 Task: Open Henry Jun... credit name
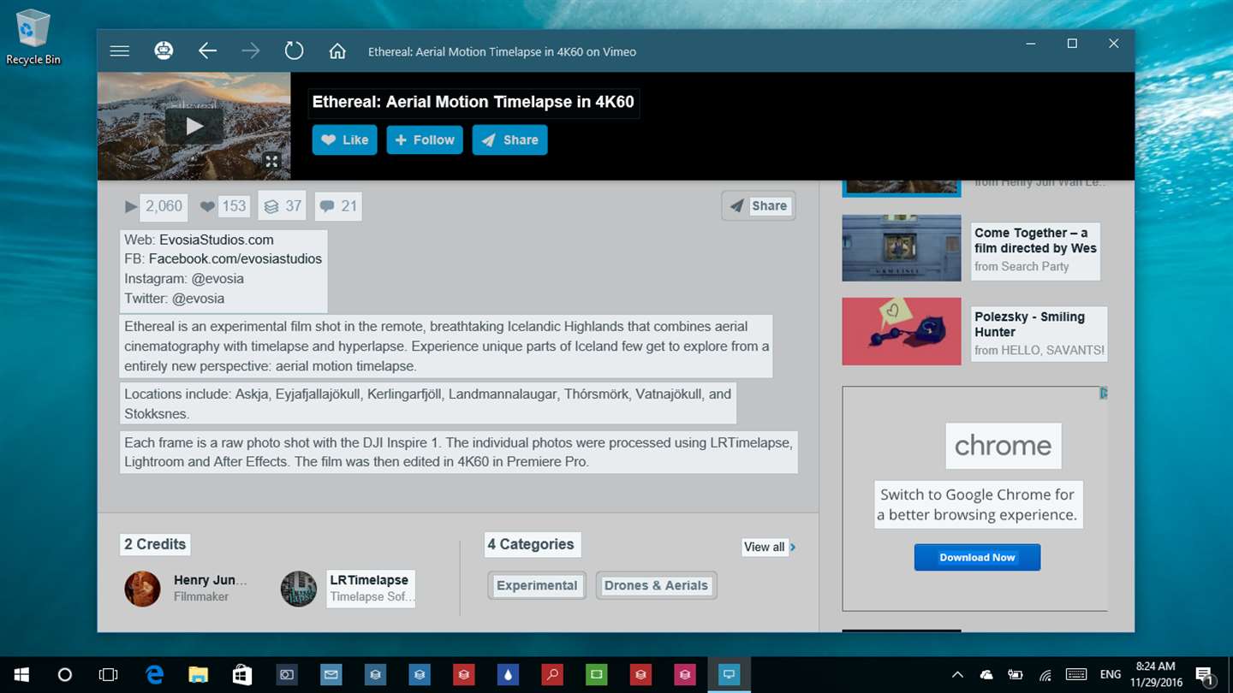click(x=211, y=580)
